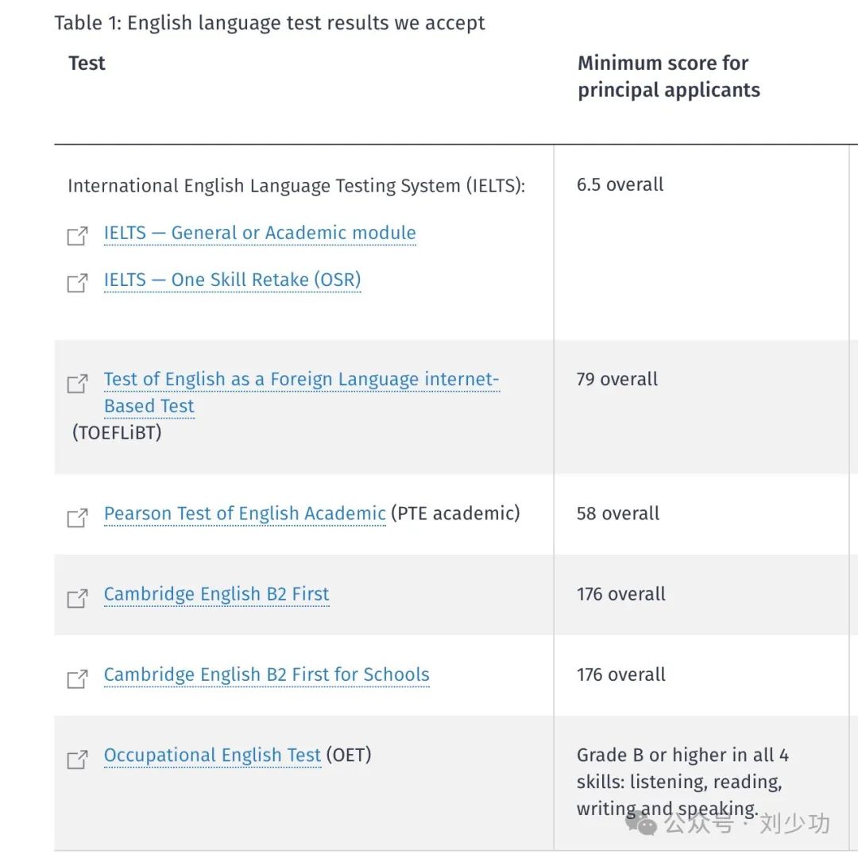Open the Cambridge English B2 First link
Screen dimensions: 858x858
point(216,594)
